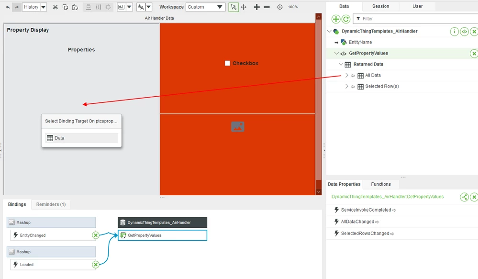The height and width of the screenshot is (279, 478).
Task: Click the align horizontally toolbar icon
Action: click(x=89, y=7)
